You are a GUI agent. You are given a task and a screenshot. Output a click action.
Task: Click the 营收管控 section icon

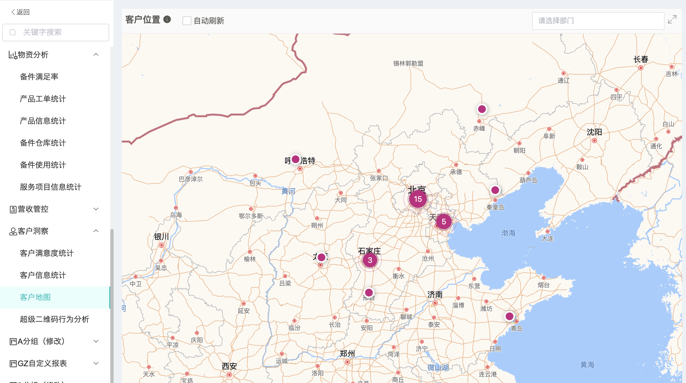13,209
